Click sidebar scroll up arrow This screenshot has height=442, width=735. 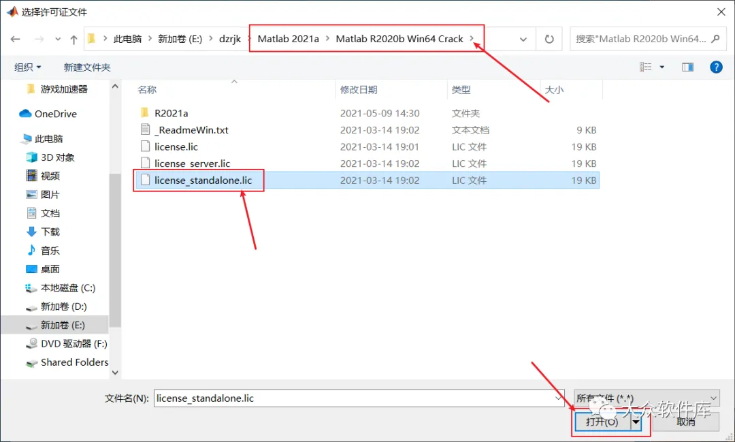point(115,86)
